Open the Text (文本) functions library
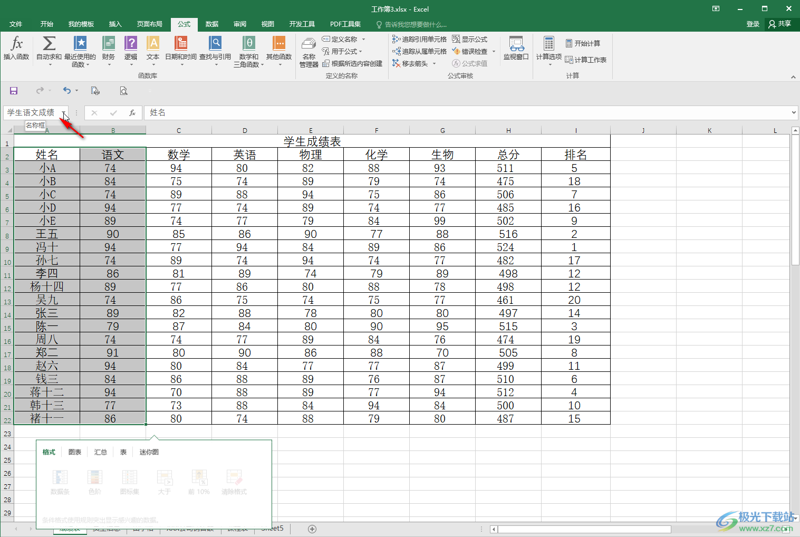 click(153, 52)
